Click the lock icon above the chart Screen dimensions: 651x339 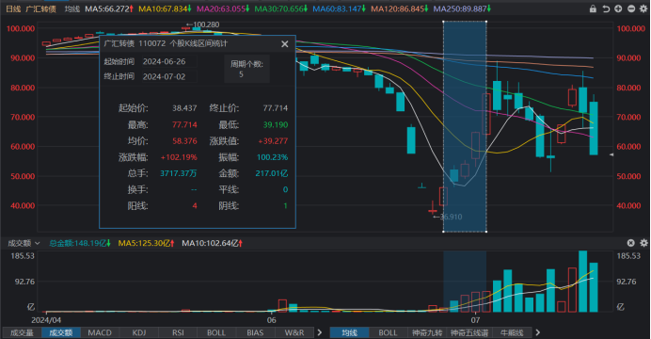[x=593, y=8]
